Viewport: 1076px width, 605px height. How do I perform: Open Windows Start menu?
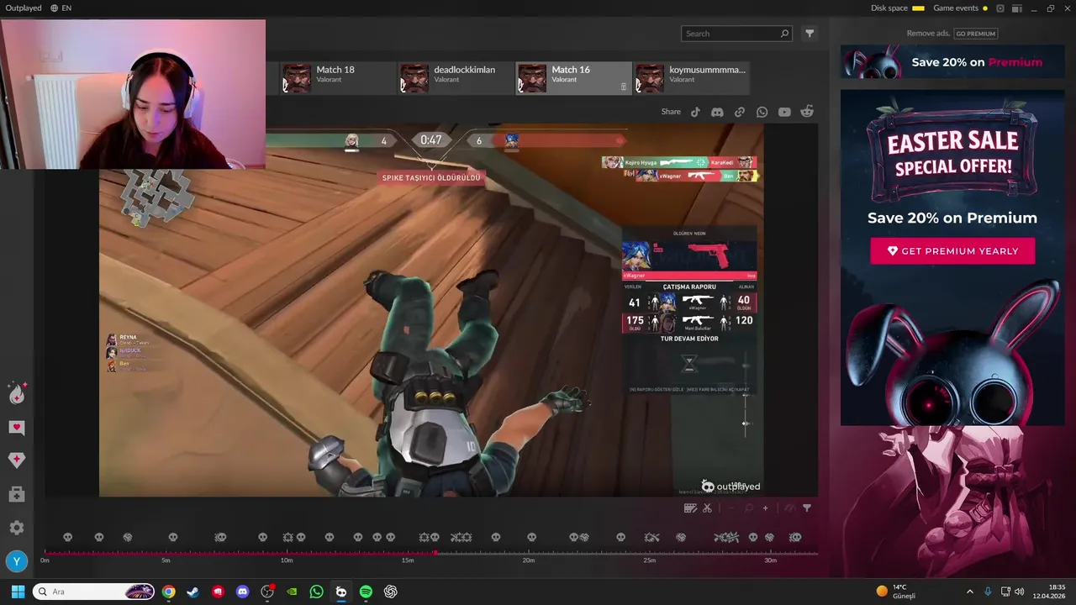(18, 592)
